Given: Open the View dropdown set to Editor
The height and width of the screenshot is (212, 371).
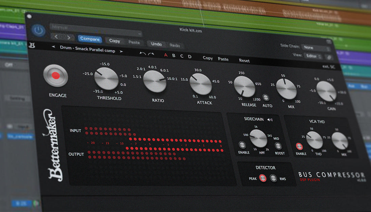Looking at the screenshot, I should (313, 56).
